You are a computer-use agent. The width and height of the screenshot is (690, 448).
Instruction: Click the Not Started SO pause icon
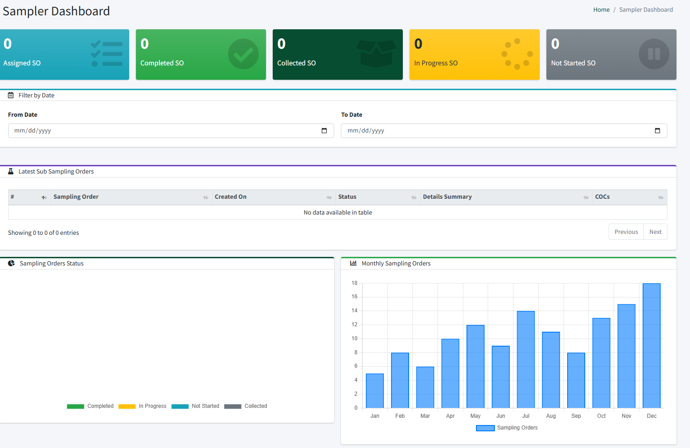[653, 54]
